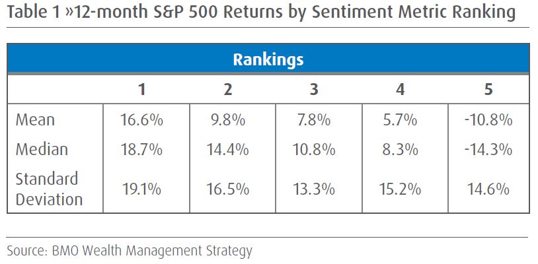Click the BMO Wealth Management source line
This screenshot has height=264, width=538.
click(130, 251)
